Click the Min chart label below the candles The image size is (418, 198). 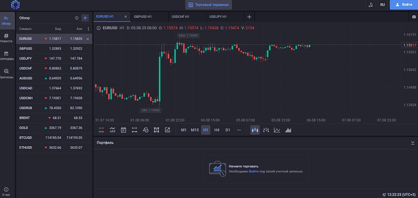(151, 110)
